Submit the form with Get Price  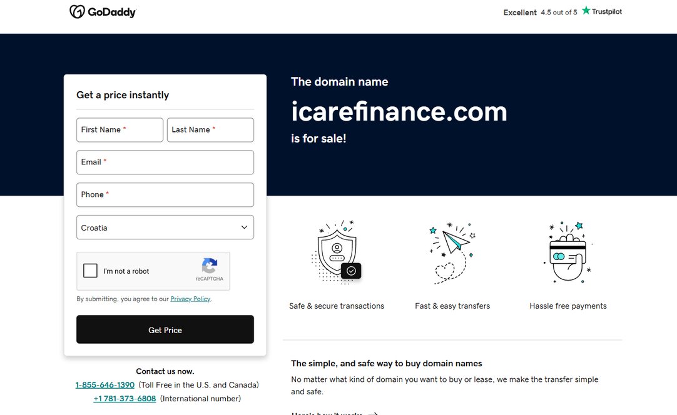click(x=165, y=329)
